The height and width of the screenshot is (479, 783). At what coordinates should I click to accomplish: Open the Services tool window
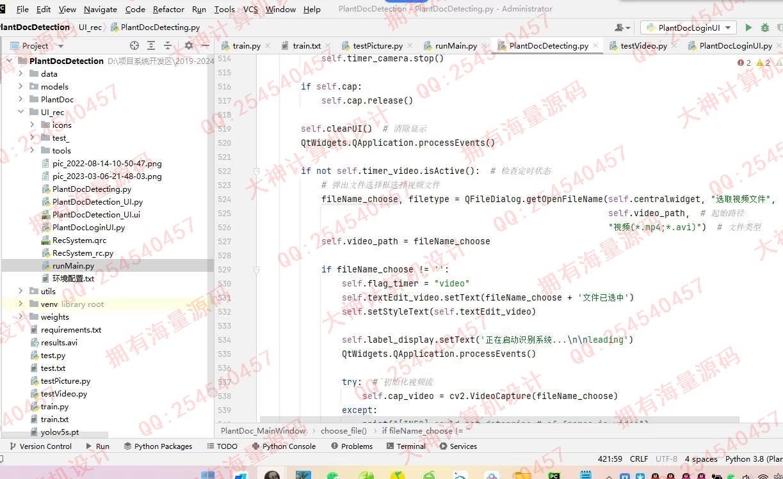point(458,446)
